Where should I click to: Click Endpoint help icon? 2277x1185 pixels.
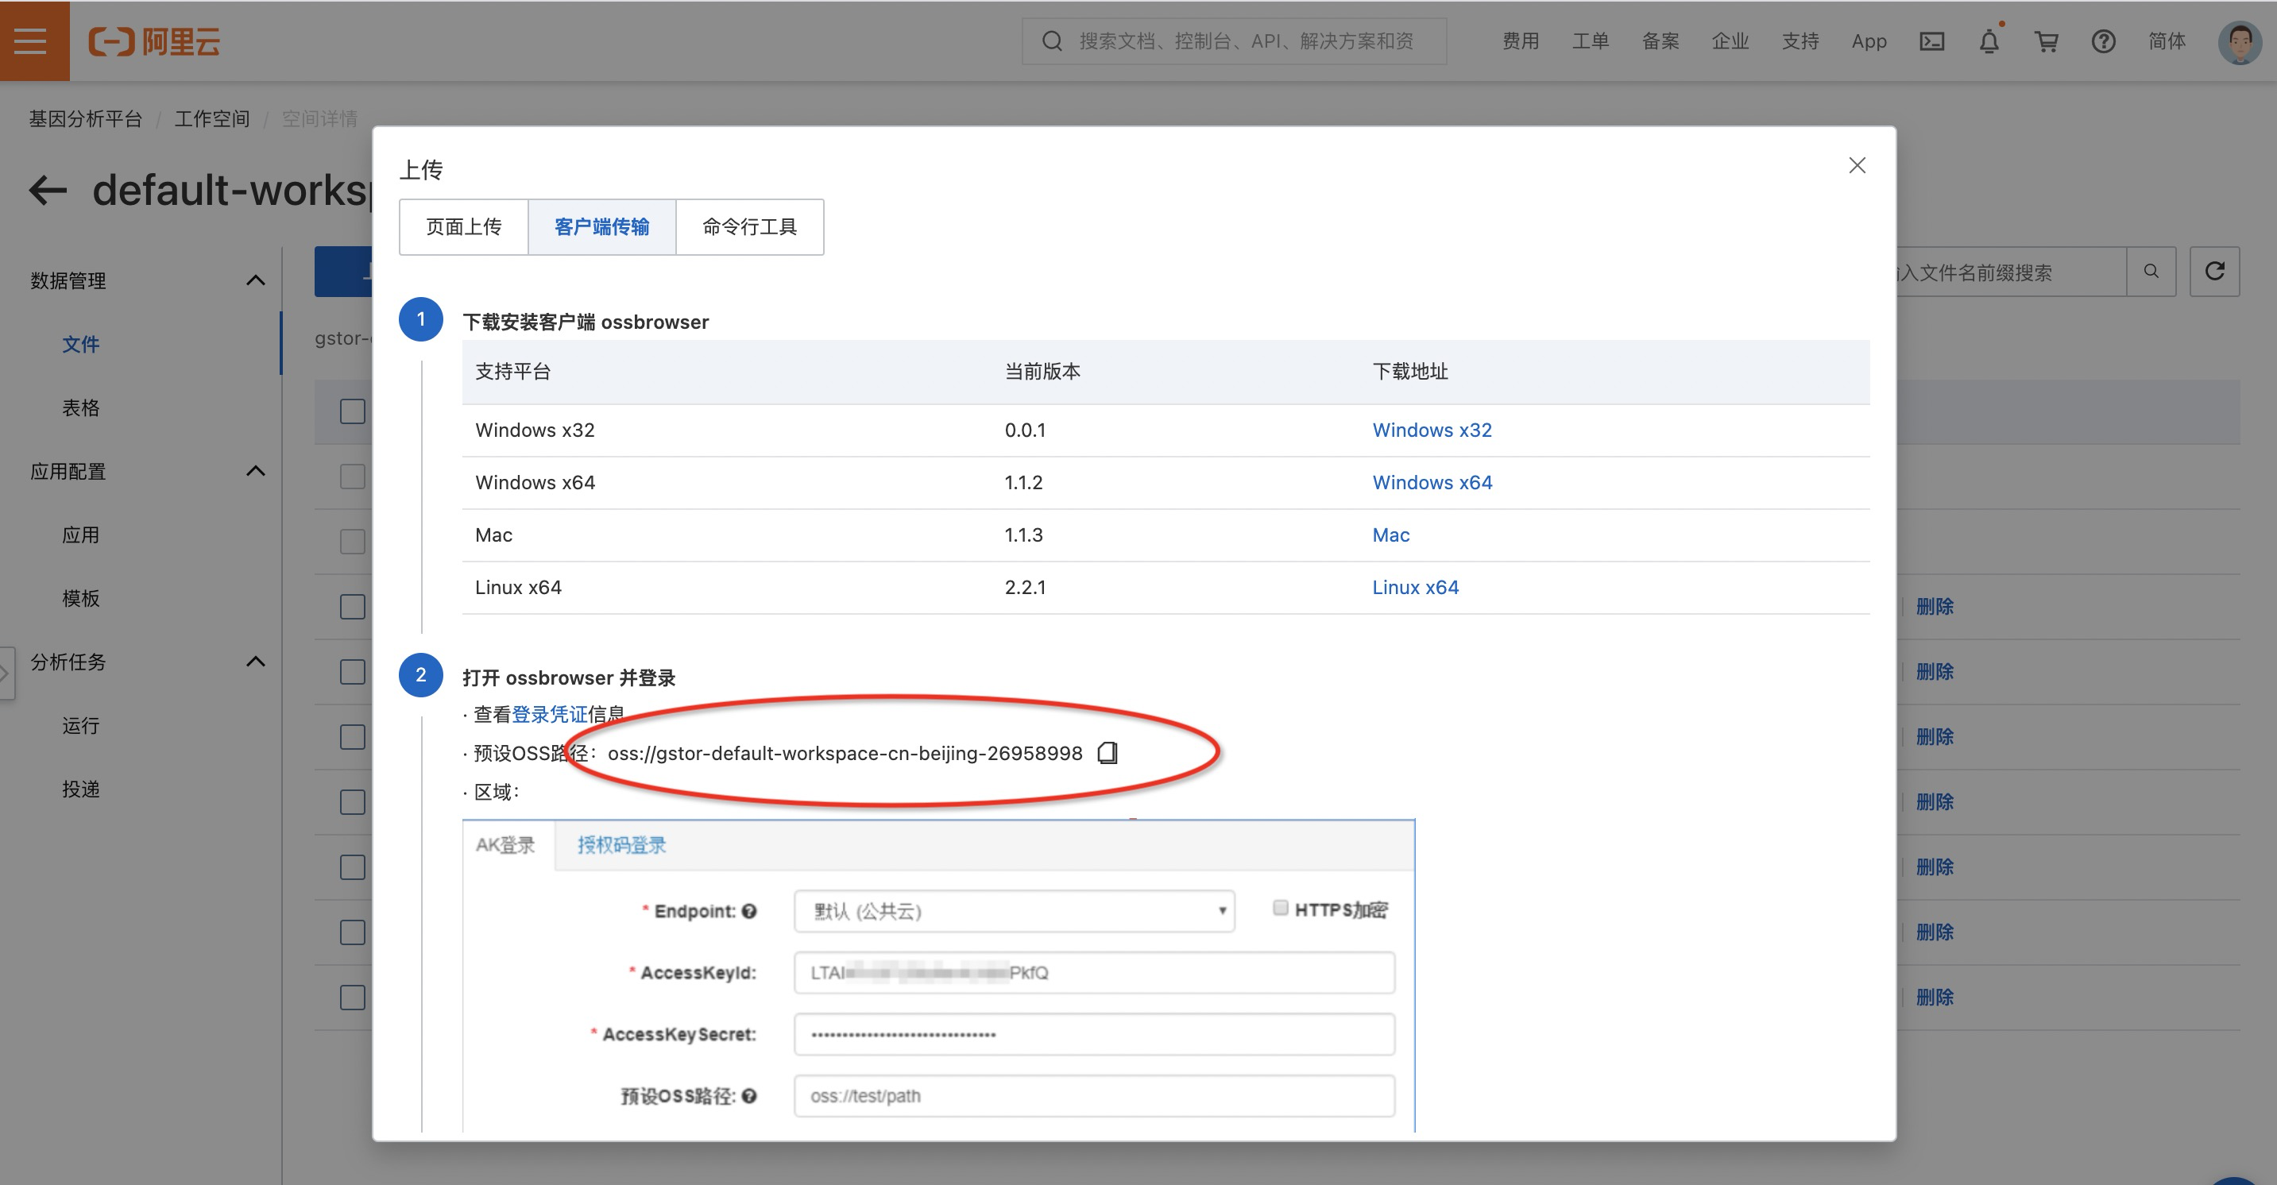click(749, 911)
